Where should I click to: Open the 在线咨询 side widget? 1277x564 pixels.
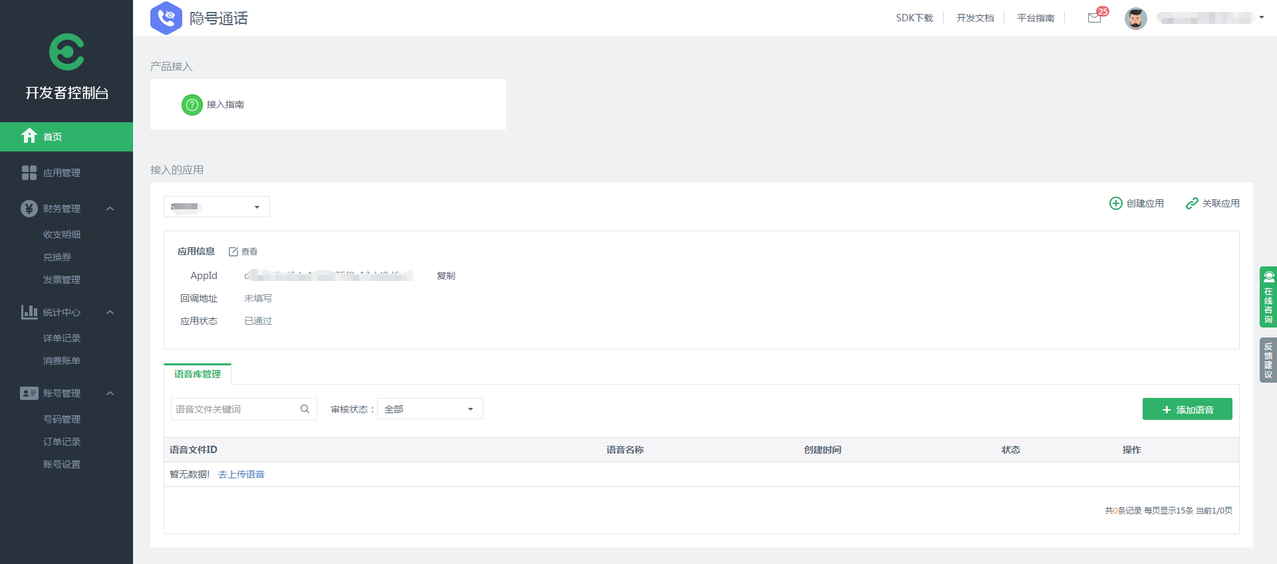(1268, 297)
